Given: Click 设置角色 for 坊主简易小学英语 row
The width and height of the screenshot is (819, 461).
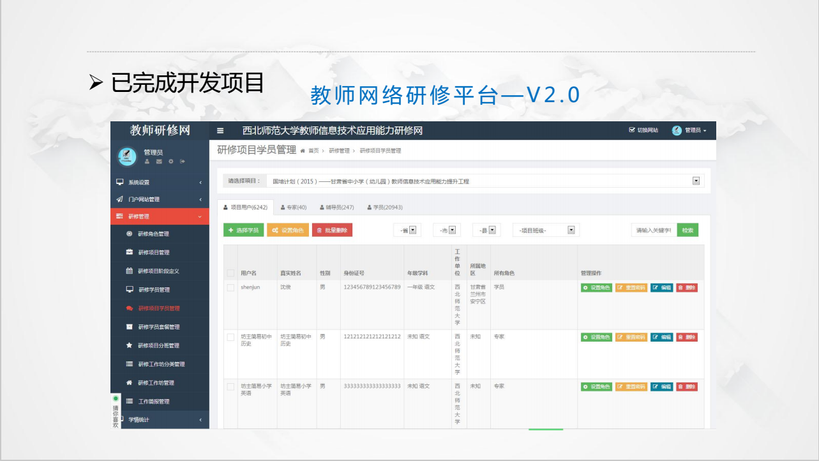Looking at the screenshot, I should click(596, 387).
